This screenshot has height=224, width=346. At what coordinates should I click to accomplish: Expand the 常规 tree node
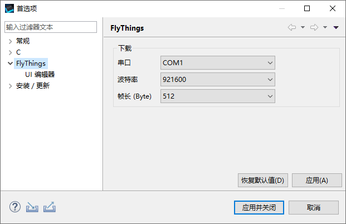(10, 41)
